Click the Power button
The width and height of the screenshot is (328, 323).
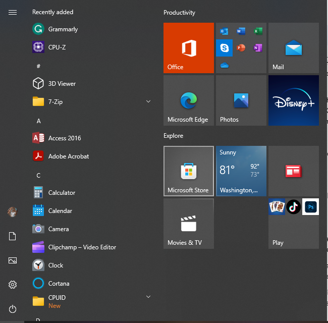[x=13, y=309]
